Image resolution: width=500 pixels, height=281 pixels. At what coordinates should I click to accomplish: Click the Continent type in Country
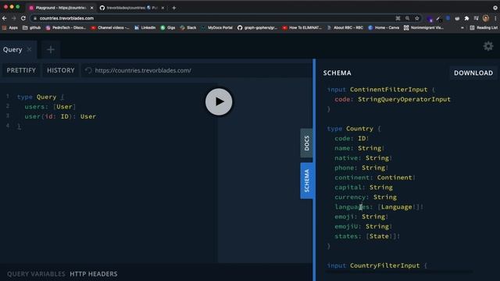[395, 177]
